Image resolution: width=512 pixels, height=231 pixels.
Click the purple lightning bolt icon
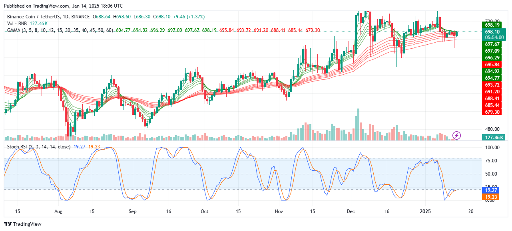coord(456,135)
